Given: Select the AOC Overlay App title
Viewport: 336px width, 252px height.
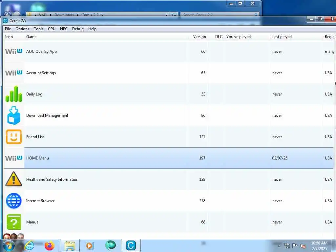Looking at the screenshot, I should (x=41, y=52).
